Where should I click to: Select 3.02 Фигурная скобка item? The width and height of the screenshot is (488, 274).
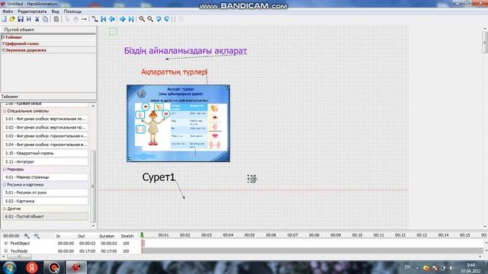46,127
